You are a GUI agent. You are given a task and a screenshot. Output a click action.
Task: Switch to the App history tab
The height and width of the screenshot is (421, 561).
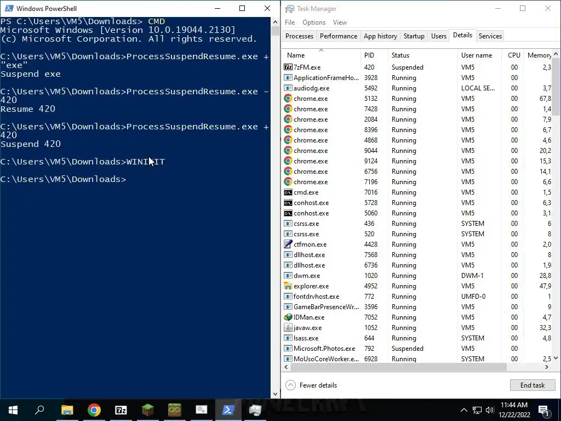pos(380,36)
